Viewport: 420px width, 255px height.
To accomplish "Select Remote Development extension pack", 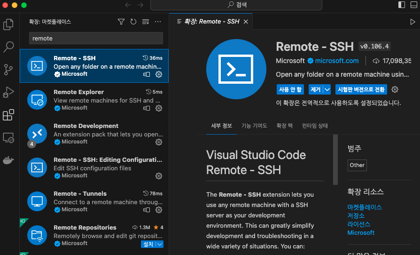I will point(94,134).
